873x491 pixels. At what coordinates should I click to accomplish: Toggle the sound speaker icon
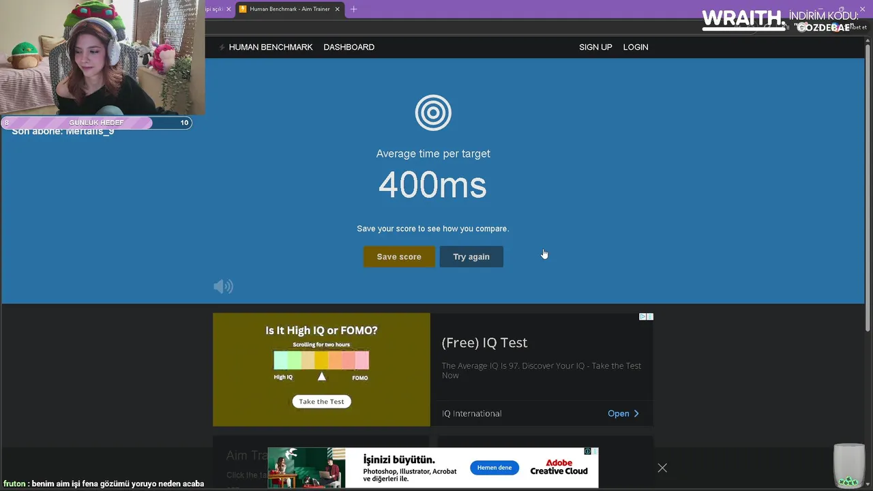coord(223,286)
